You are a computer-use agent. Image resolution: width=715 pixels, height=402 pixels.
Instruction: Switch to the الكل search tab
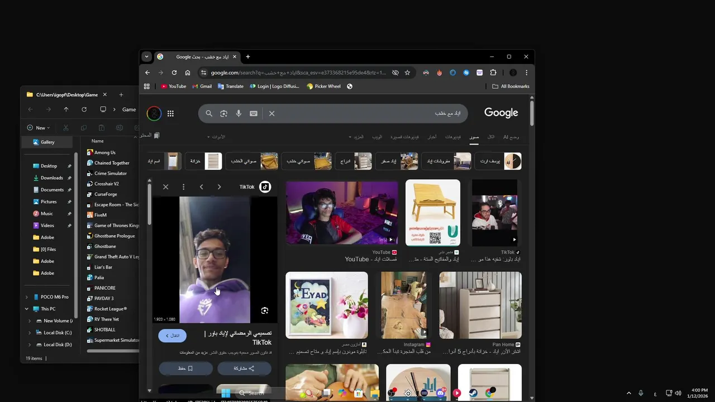coord(491,137)
